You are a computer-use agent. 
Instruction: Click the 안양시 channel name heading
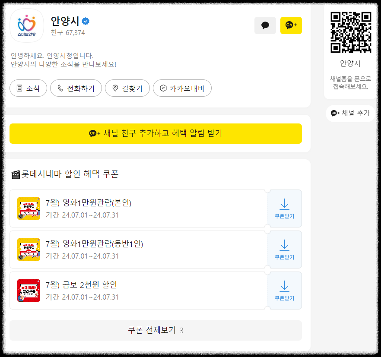tap(65, 21)
